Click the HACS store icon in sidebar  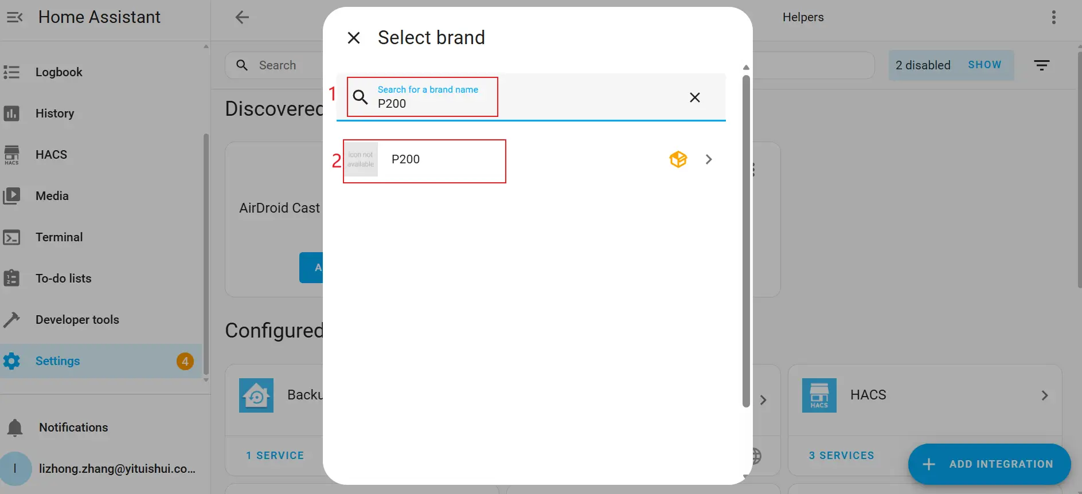(x=11, y=155)
